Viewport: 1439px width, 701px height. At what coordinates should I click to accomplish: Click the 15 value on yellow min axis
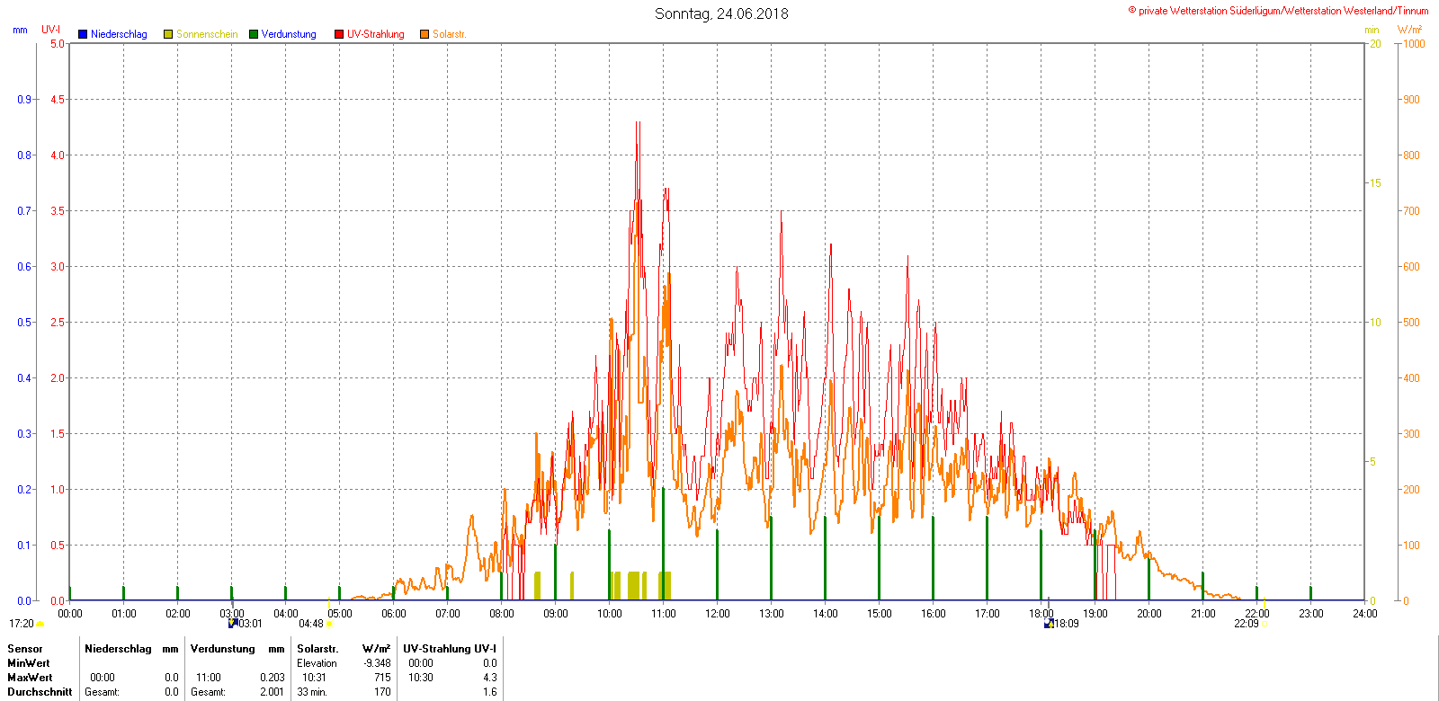coord(1375,183)
